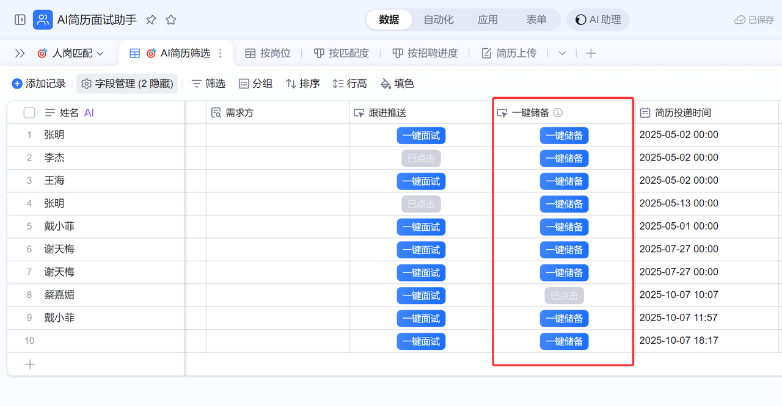The height and width of the screenshot is (406, 782).
Task: Click 一键储备 button for 李杰
Action: coord(564,158)
